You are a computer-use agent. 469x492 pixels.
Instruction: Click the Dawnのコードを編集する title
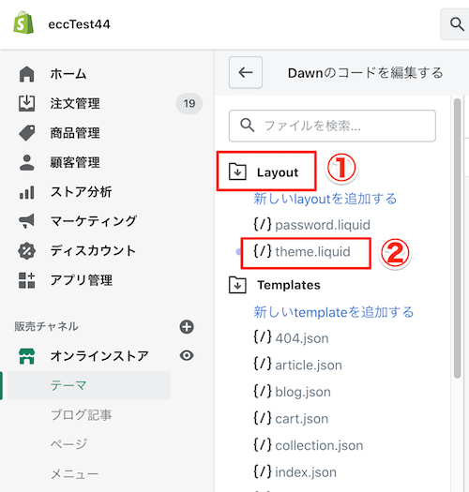coord(365,73)
